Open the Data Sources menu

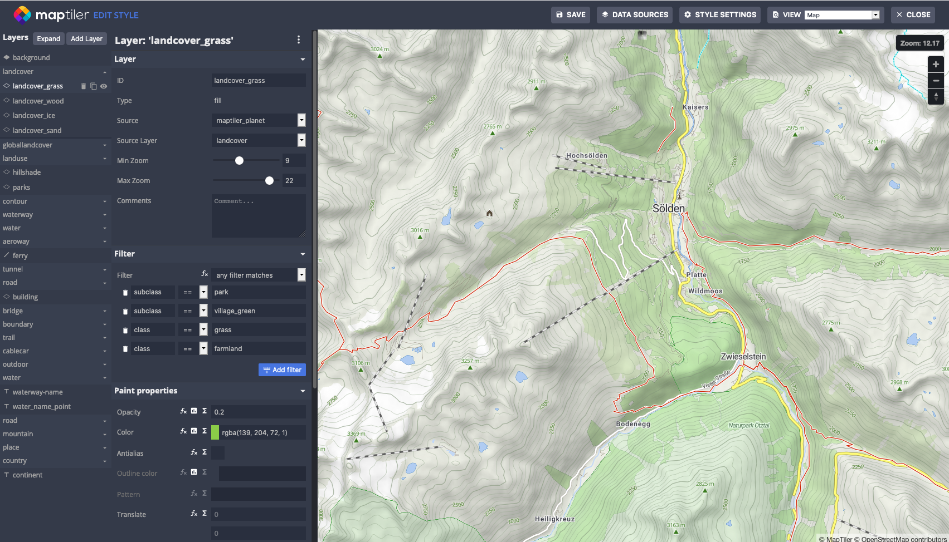tap(634, 15)
